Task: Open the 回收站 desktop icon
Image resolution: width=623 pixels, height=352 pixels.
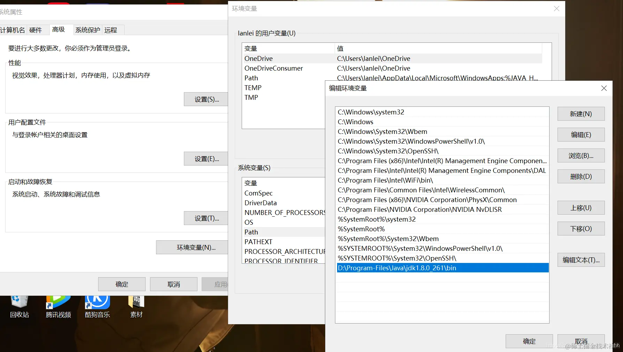Action: pyautogui.click(x=20, y=307)
